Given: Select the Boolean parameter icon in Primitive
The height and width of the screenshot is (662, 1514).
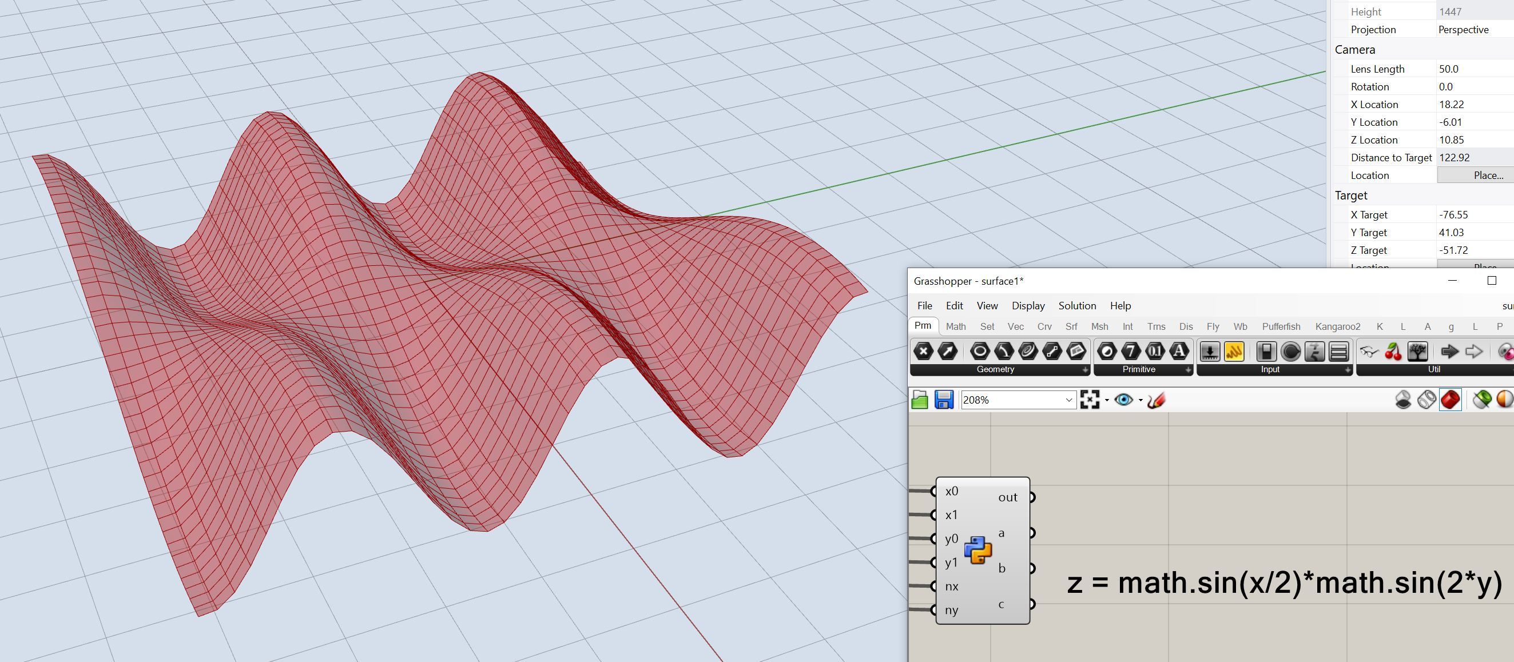Looking at the screenshot, I should click(x=1107, y=351).
